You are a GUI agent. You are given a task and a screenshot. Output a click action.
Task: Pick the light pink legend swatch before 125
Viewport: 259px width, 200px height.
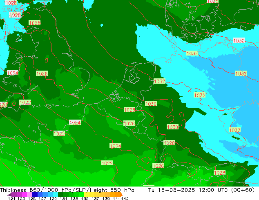(x=29, y=194)
